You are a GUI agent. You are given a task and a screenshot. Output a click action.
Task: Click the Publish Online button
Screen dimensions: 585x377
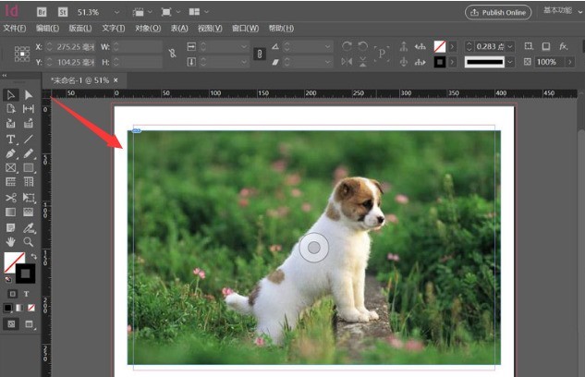point(498,12)
